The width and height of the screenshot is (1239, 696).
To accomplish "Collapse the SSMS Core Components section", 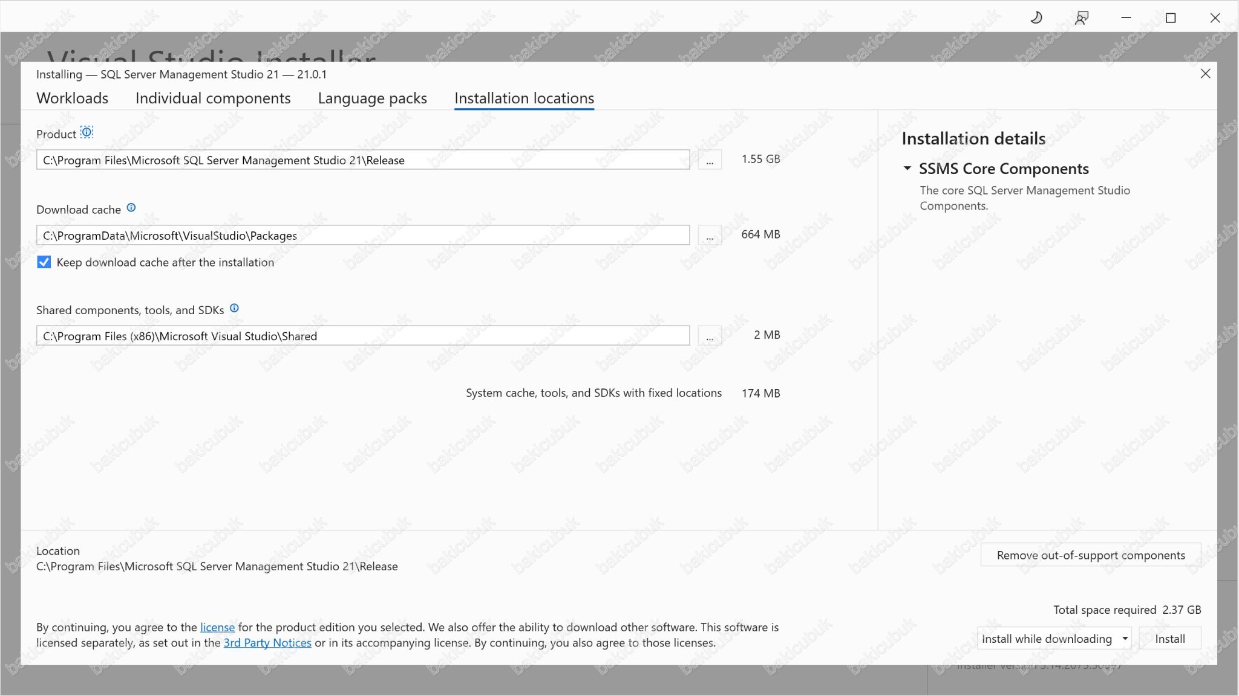I will (908, 169).
